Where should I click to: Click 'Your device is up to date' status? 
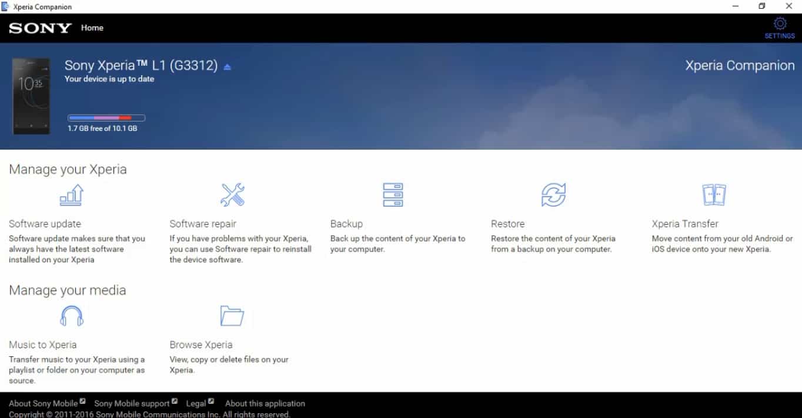coord(109,79)
